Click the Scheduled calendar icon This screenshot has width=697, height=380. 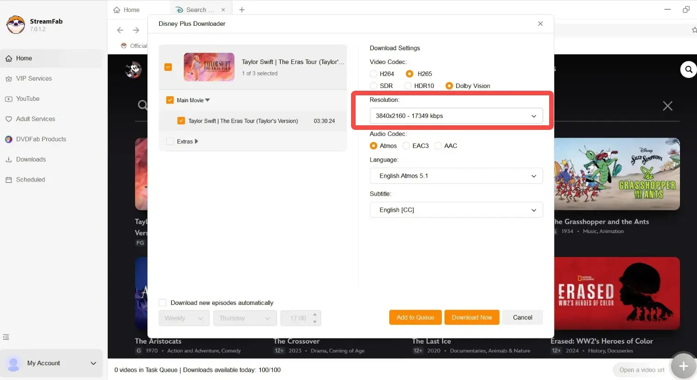[x=8, y=180]
